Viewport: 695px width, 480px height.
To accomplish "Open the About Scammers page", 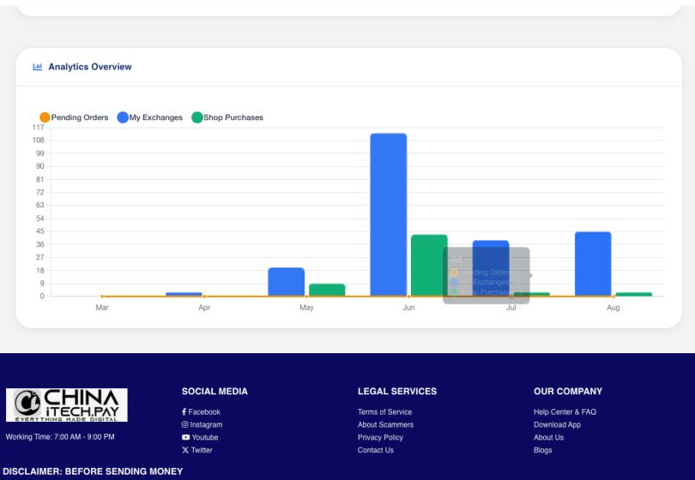I will (x=385, y=425).
